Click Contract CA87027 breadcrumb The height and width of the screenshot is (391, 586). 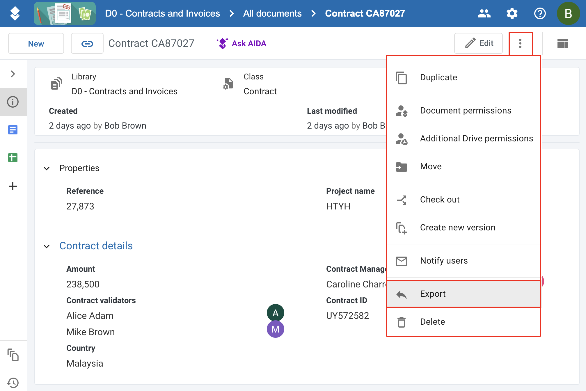pyautogui.click(x=365, y=13)
